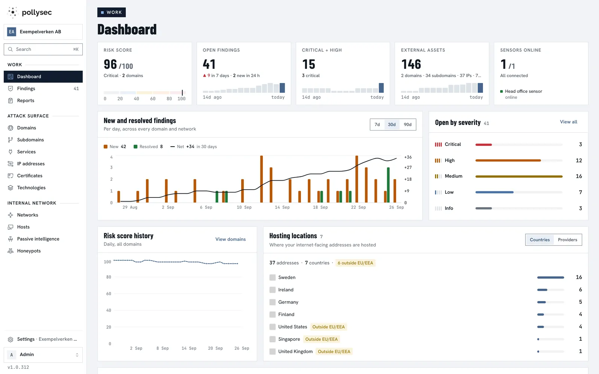Open the Risk Score card
599x374 pixels.
145,73
